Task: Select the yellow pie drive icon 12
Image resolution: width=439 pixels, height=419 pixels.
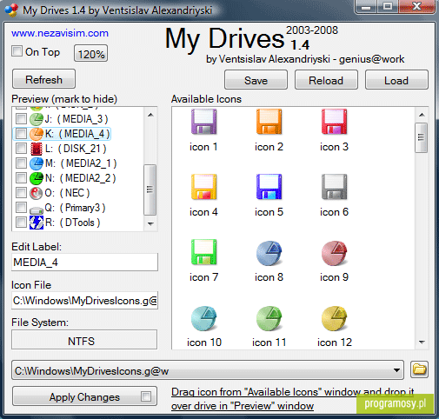Action: (334, 318)
